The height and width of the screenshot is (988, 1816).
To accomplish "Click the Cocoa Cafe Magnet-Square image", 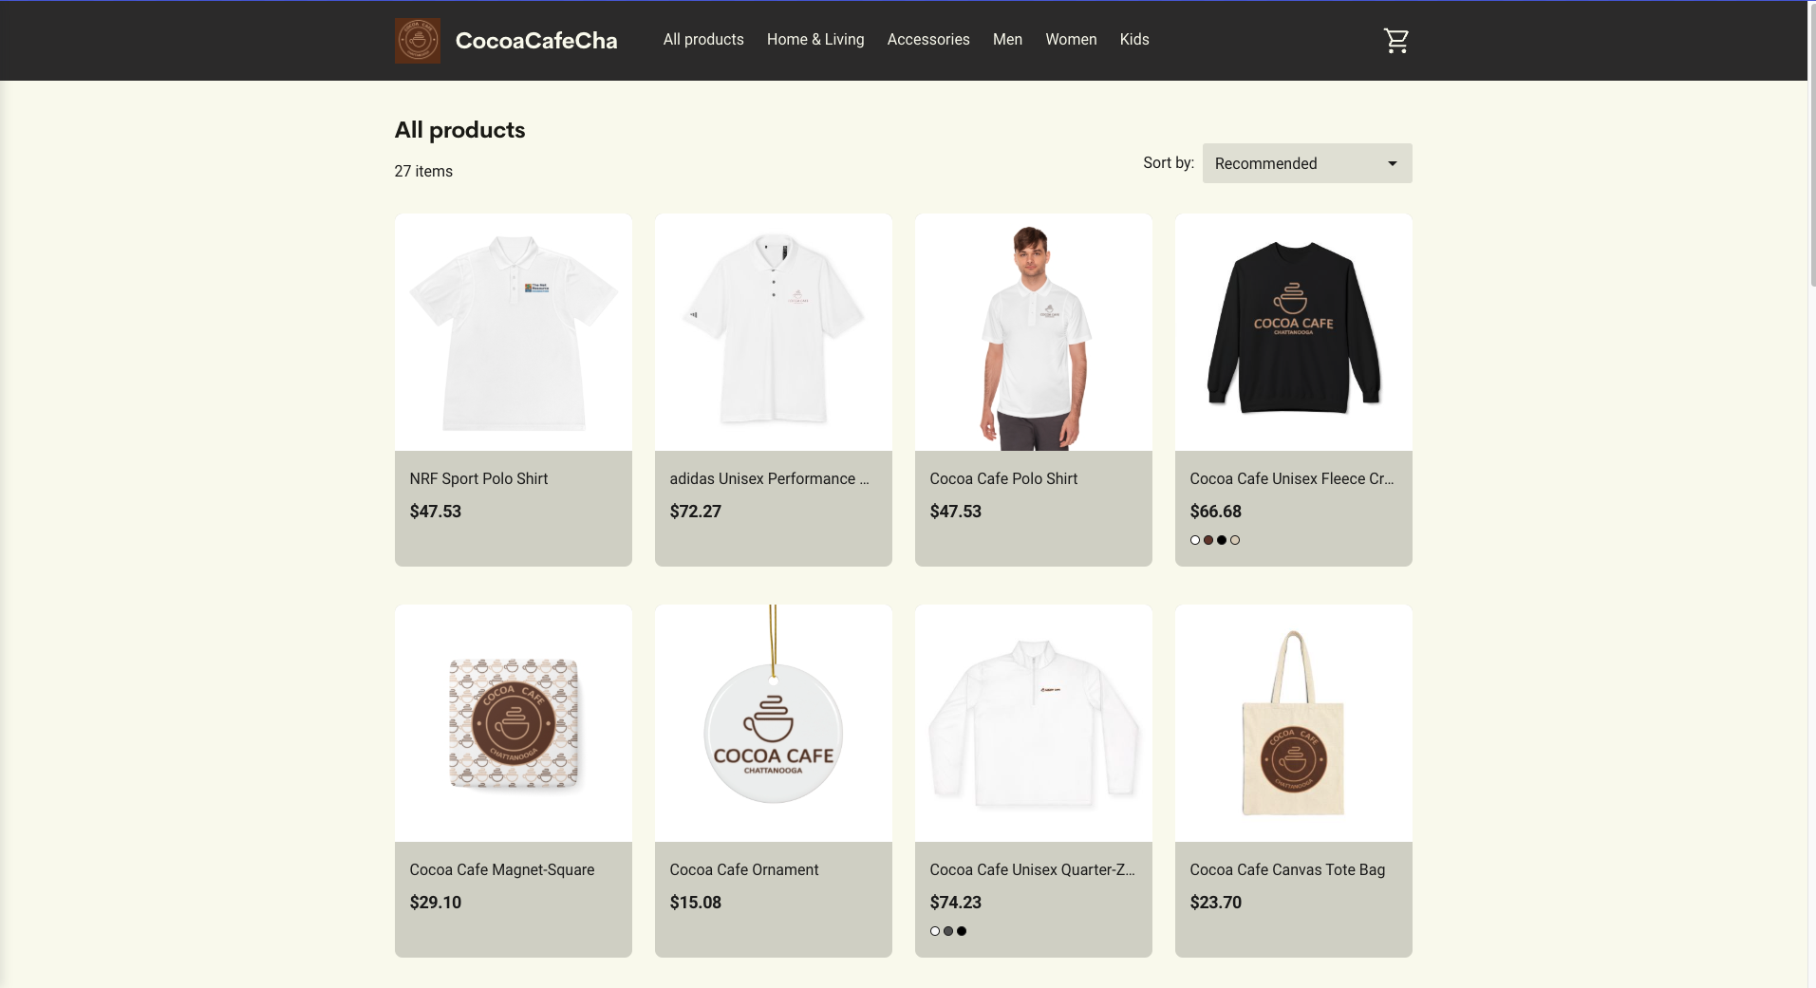I will (514, 723).
